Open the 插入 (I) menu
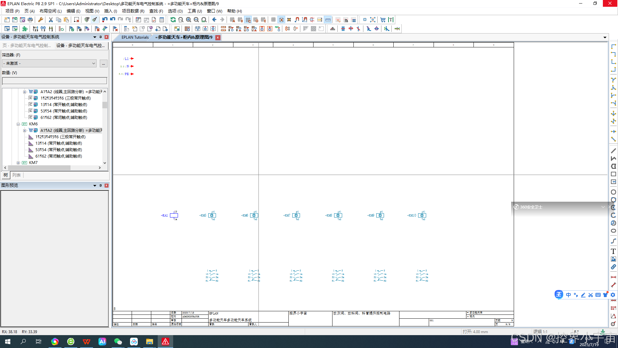Image resolution: width=618 pixels, height=348 pixels. (x=110, y=11)
